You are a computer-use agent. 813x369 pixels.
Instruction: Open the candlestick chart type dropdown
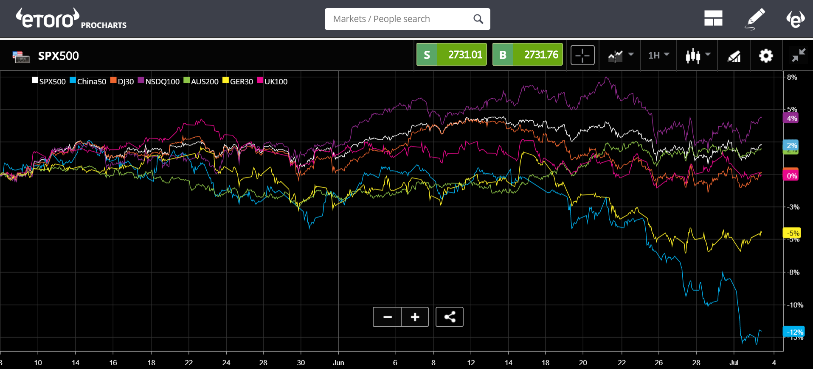698,55
